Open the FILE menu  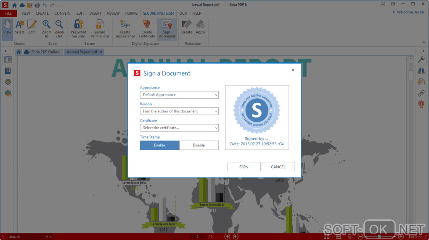(x=8, y=13)
